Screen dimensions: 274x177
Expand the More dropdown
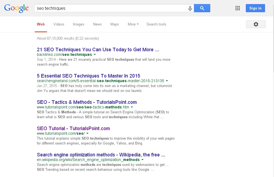(133, 24)
